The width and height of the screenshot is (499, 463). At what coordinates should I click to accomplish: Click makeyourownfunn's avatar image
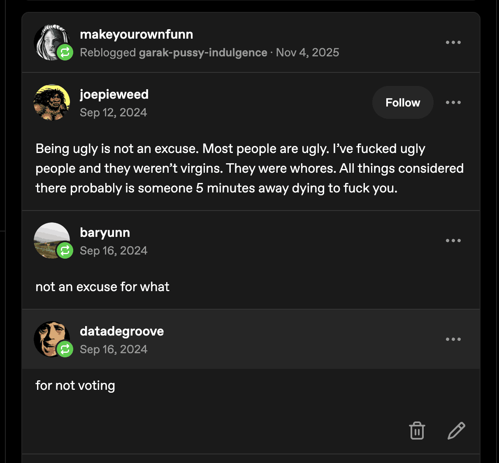(x=49, y=41)
